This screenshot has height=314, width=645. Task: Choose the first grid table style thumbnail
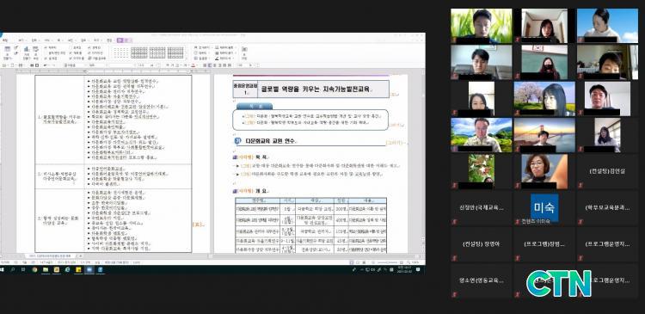point(139,52)
